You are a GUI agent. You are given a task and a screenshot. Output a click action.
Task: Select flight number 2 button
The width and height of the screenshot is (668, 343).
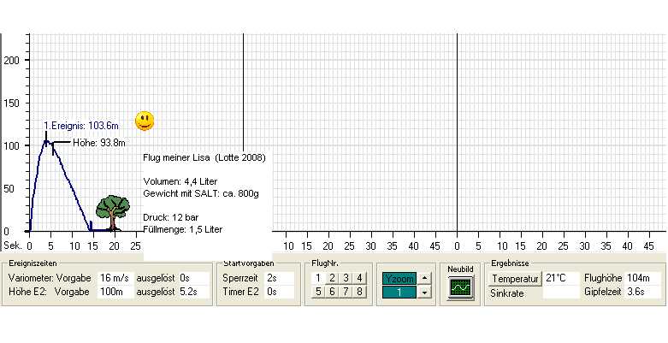tap(332, 278)
